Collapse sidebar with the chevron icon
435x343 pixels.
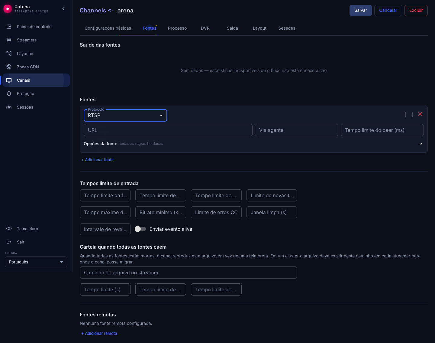(63, 9)
